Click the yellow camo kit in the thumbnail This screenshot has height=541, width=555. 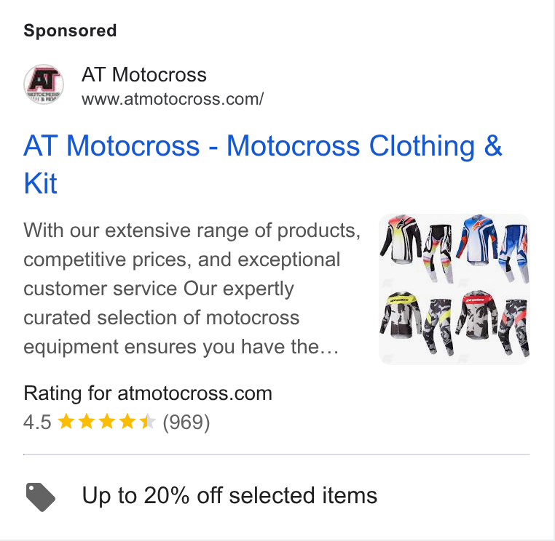coord(417,323)
